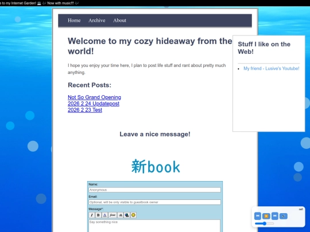Open the 2026 2 23 Test post
The image size is (310, 232).
pos(85,110)
